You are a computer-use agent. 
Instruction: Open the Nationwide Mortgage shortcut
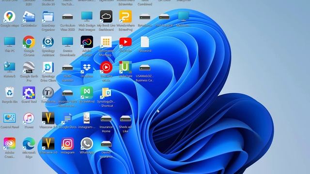click(106, 42)
